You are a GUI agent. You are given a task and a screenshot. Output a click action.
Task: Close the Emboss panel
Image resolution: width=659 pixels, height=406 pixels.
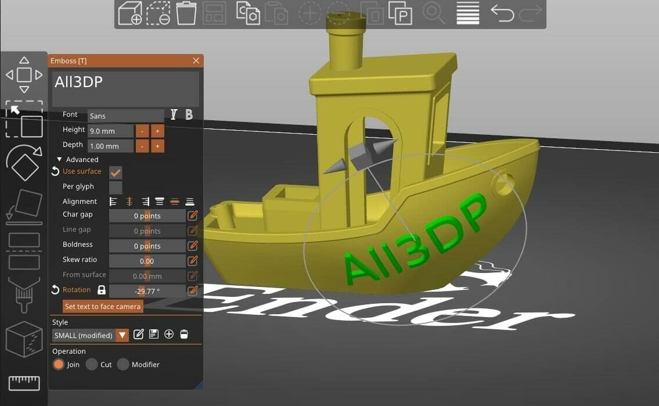click(196, 60)
